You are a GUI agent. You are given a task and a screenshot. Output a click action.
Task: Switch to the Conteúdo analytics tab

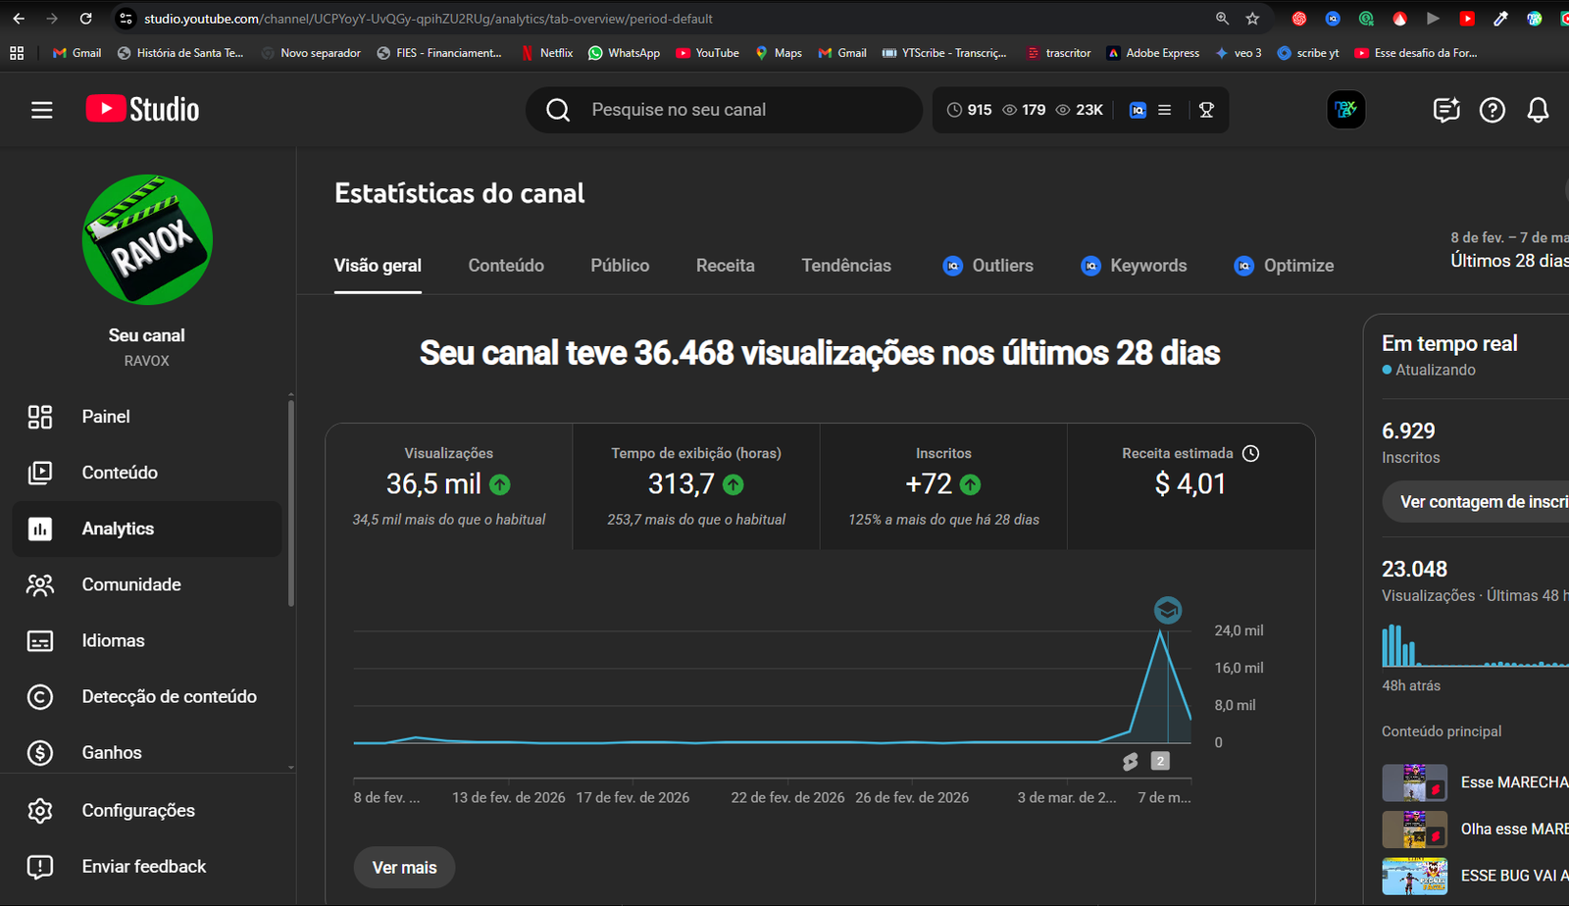click(506, 266)
